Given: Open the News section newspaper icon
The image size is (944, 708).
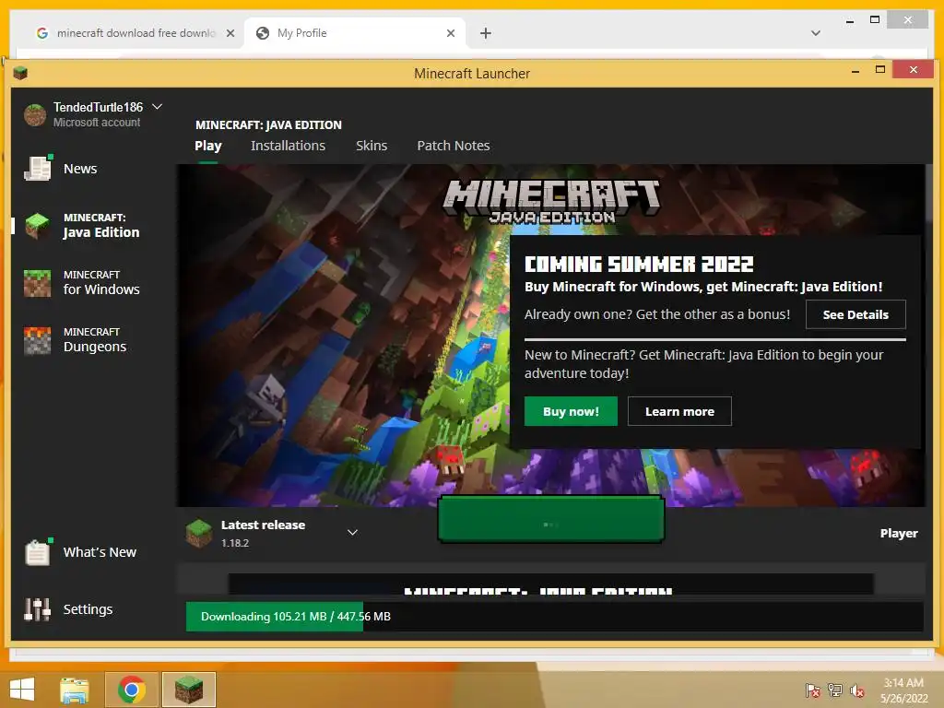Looking at the screenshot, I should point(38,168).
